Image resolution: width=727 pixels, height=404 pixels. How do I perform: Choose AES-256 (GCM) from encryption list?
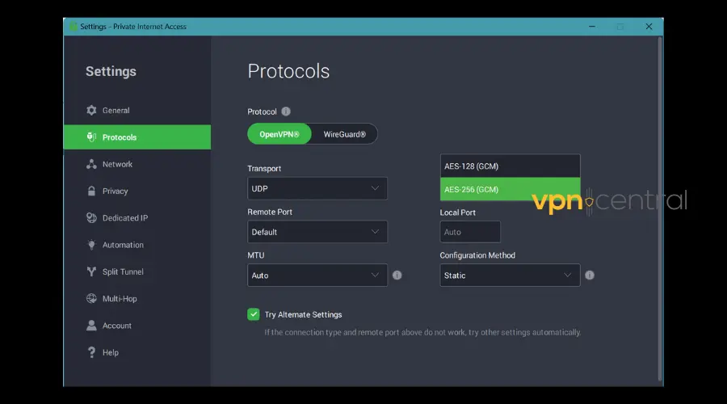point(510,189)
